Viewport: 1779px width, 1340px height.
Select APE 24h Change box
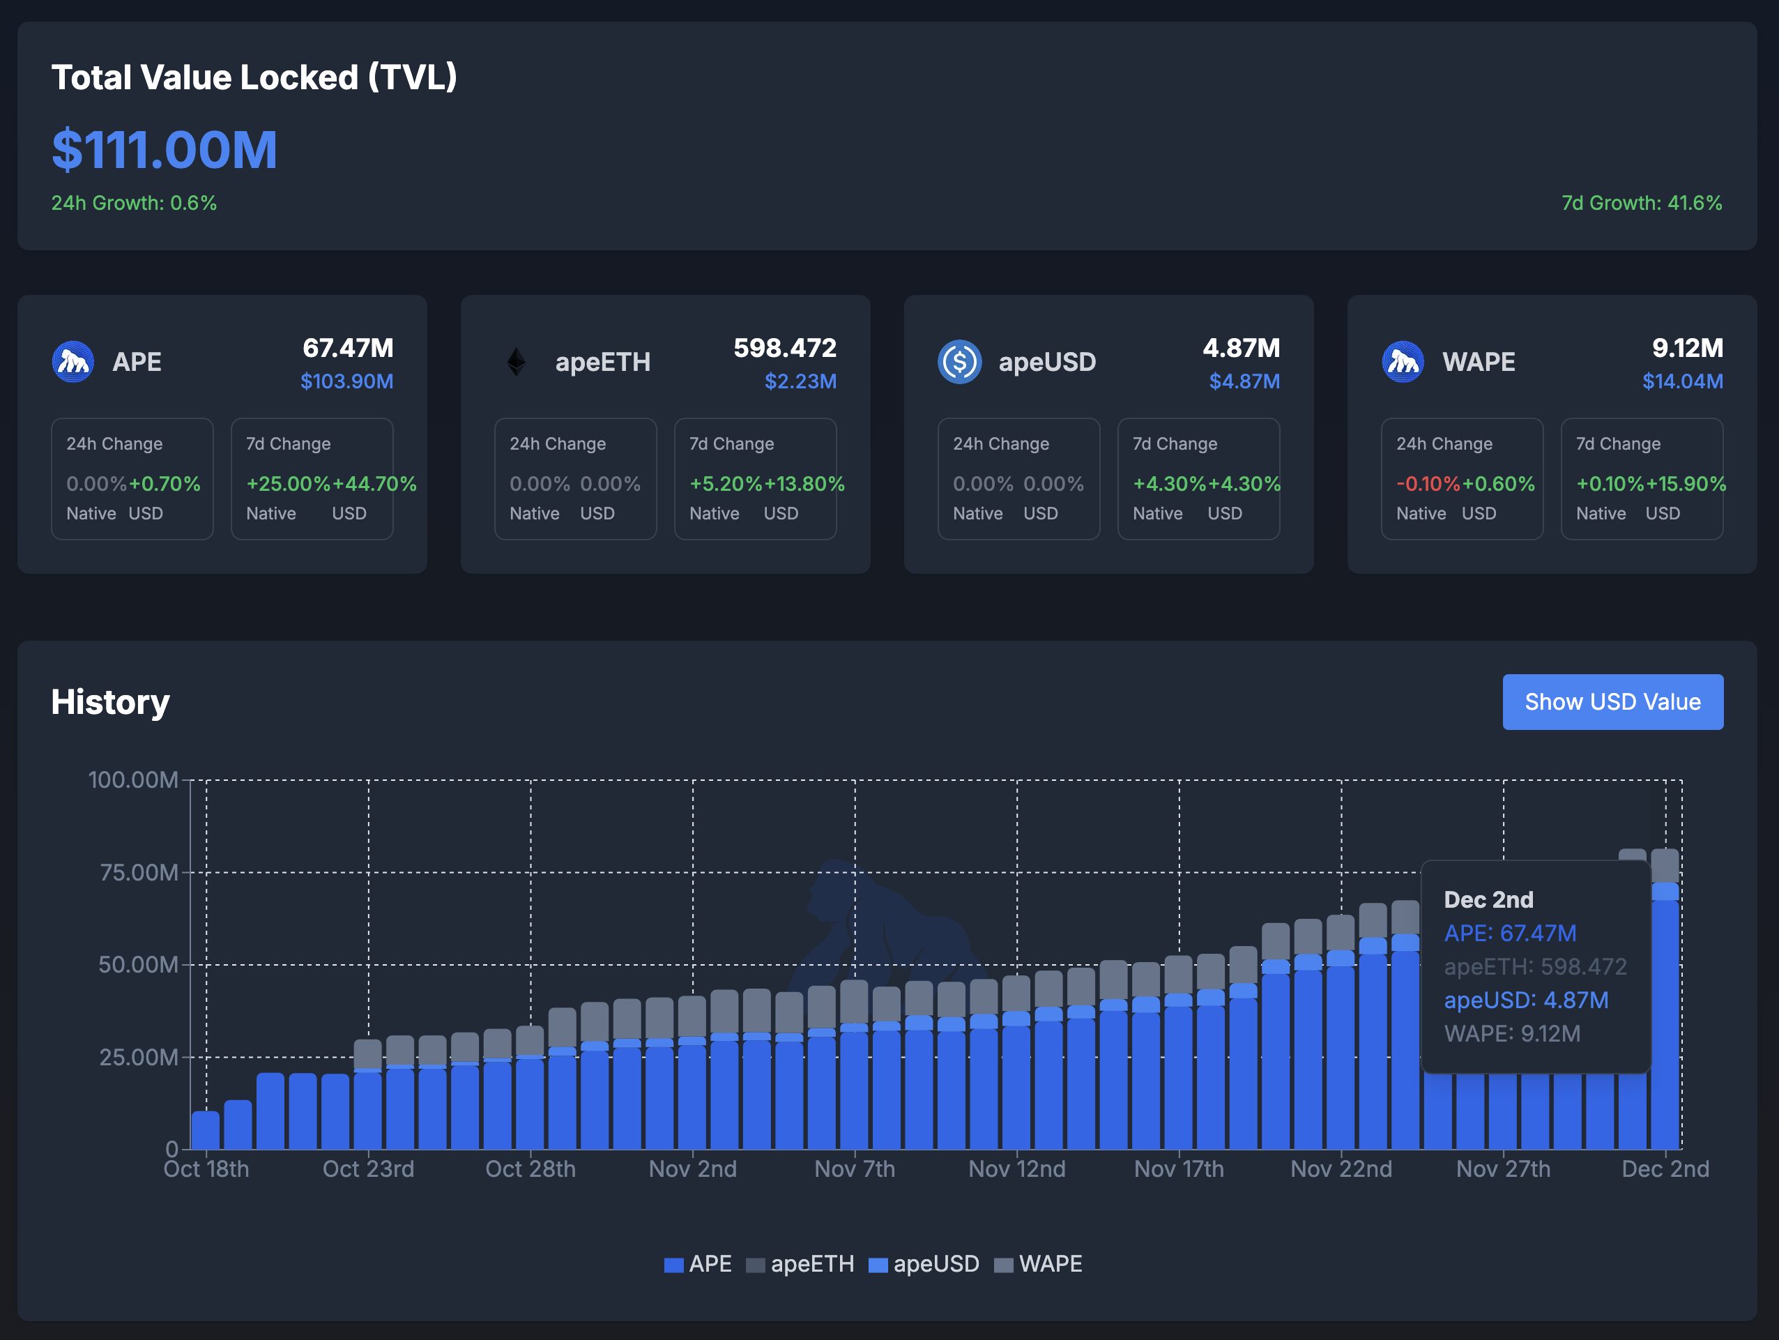pos(132,478)
